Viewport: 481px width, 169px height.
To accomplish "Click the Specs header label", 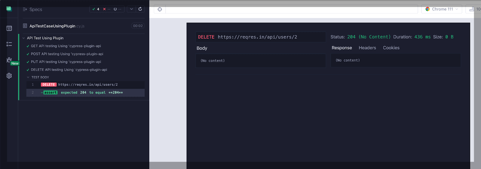I will 36,10.
